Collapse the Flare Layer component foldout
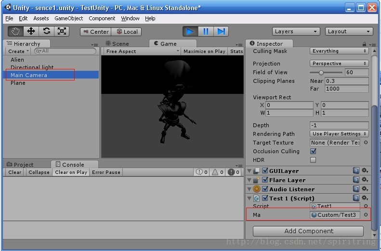This screenshot has width=381, height=251. pos(249,180)
